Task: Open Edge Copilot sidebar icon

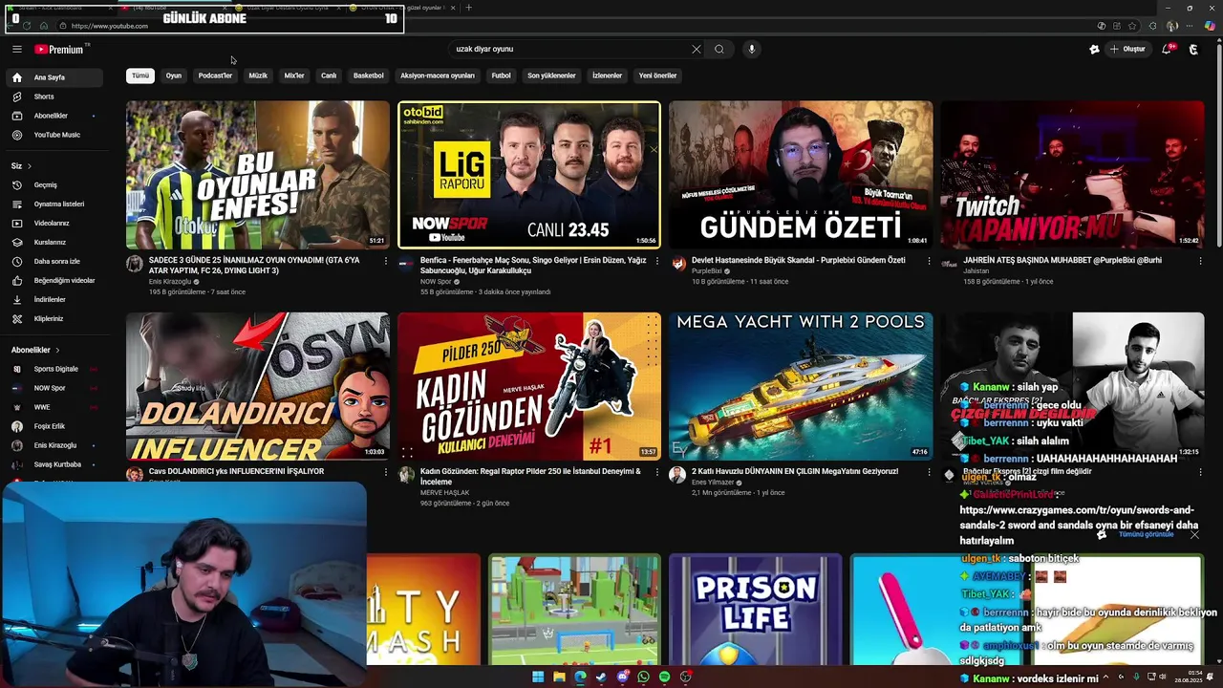Action: (1210, 26)
